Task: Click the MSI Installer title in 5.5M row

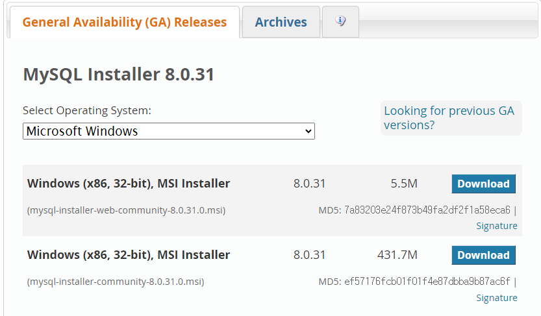Action: [x=129, y=184]
